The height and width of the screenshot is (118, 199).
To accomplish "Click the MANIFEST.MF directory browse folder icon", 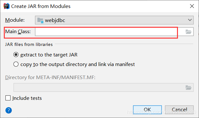I will tap(188, 88).
